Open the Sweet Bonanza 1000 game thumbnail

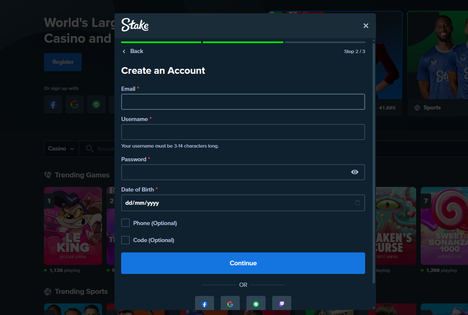point(444,226)
